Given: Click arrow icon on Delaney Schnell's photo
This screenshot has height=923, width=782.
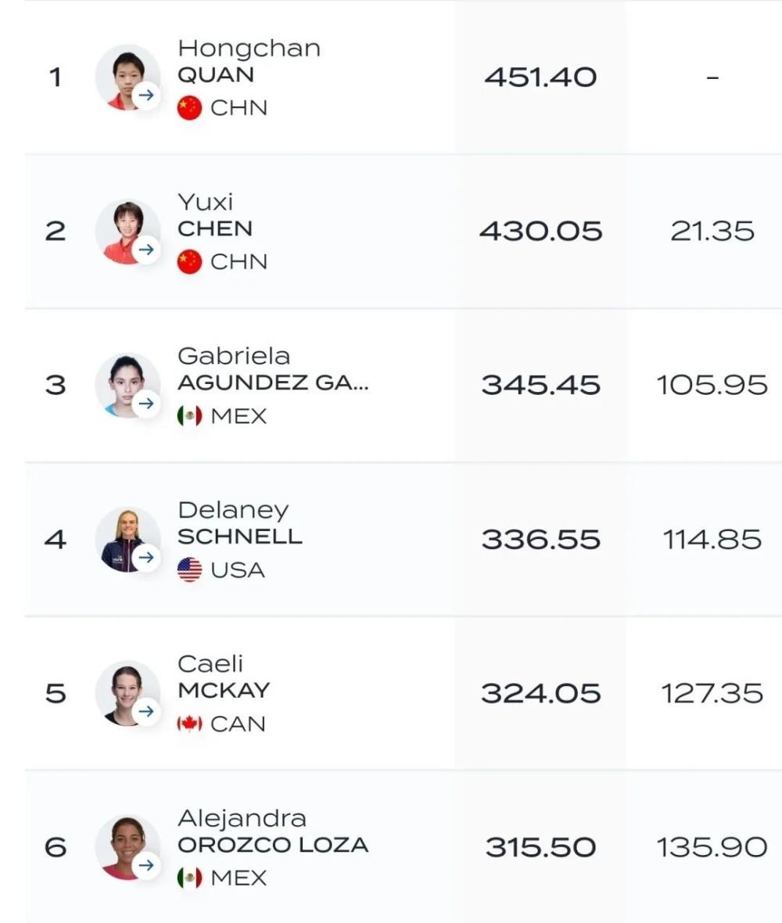Looking at the screenshot, I should point(146,558).
